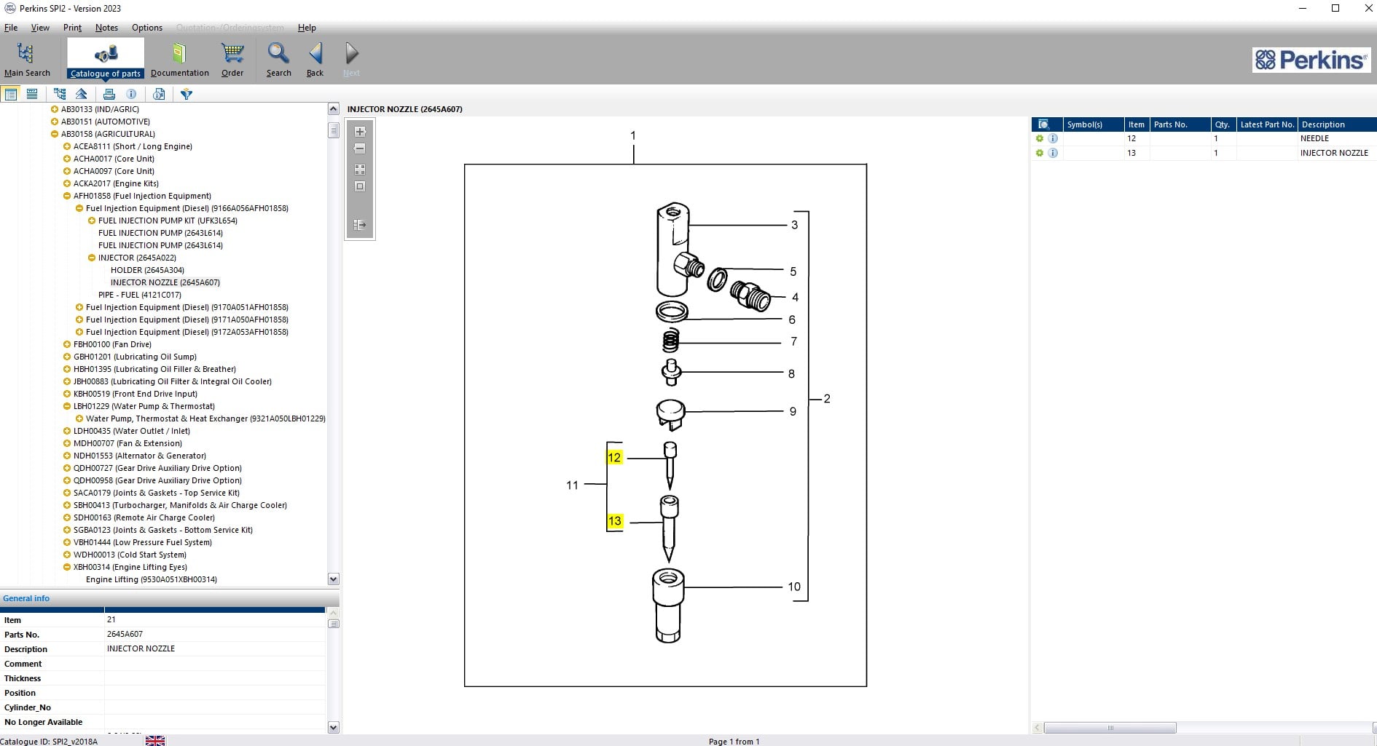The height and width of the screenshot is (746, 1377).
Task: Click the tree panel scroll-down arrow
Action: pos(334,579)
